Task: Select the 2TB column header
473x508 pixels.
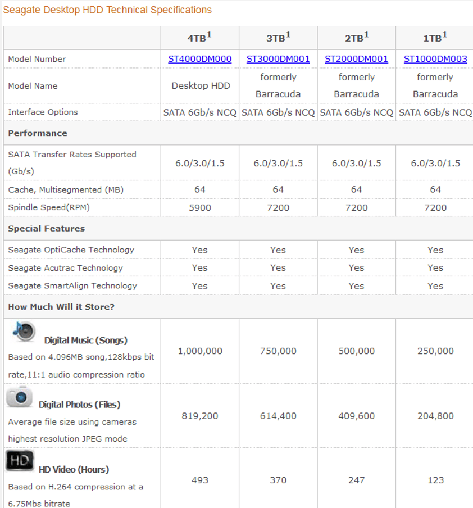Action: pyautogui.click(x=356, y=38)
